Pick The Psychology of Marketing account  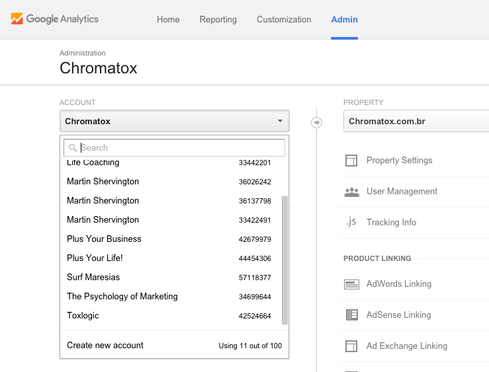169,297
